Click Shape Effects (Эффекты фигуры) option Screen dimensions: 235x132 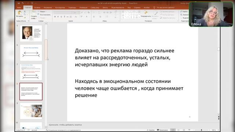pyautogui.click(x=167, y=18)
